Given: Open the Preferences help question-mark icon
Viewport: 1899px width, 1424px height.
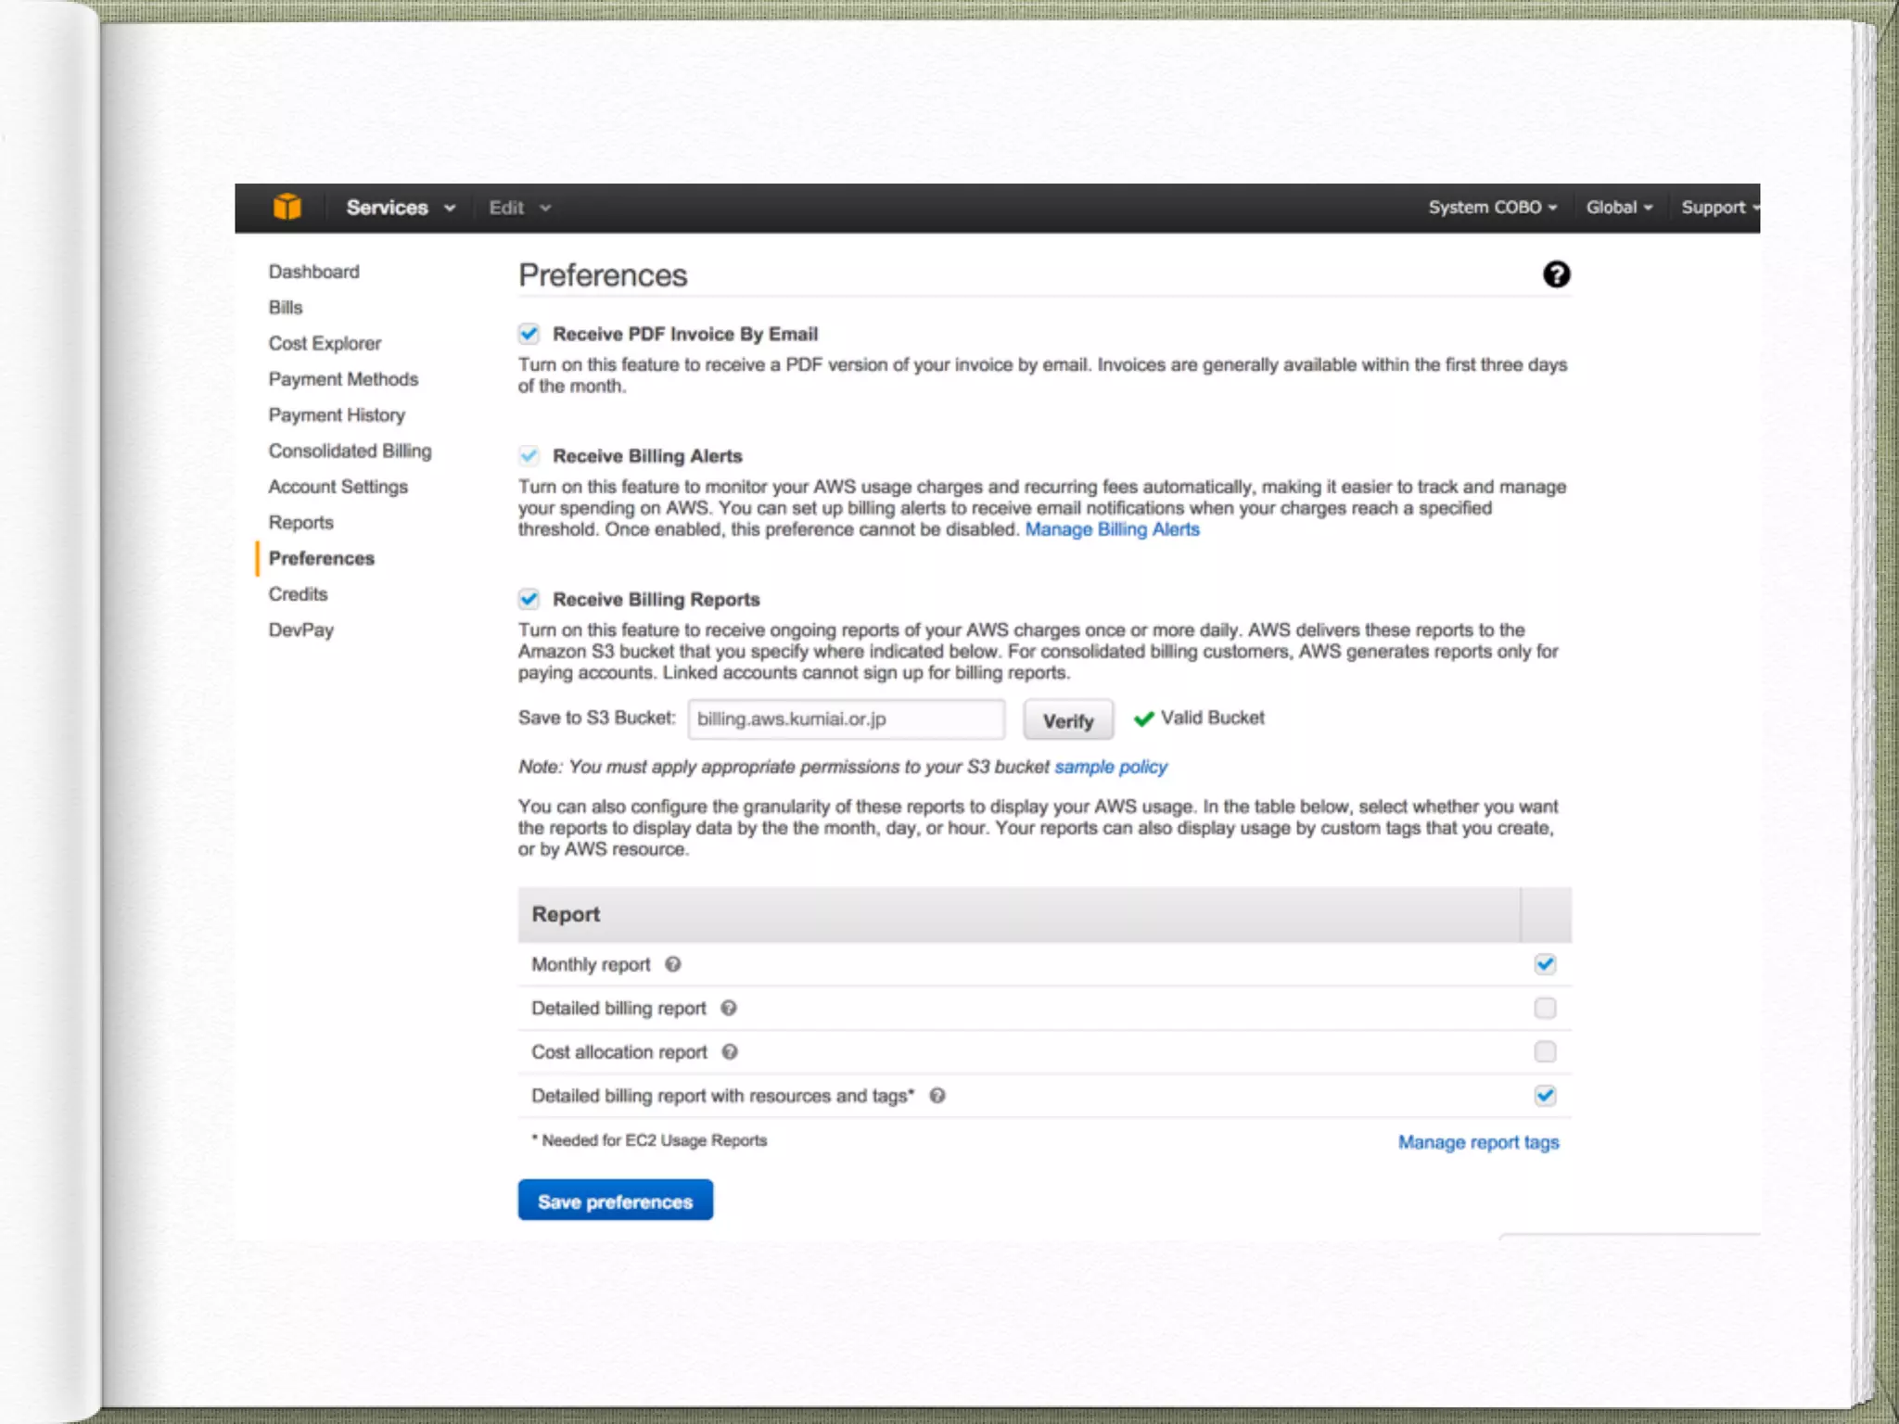Looking at the screenshot, I should pyautogui.click(x=1556, y=274).
